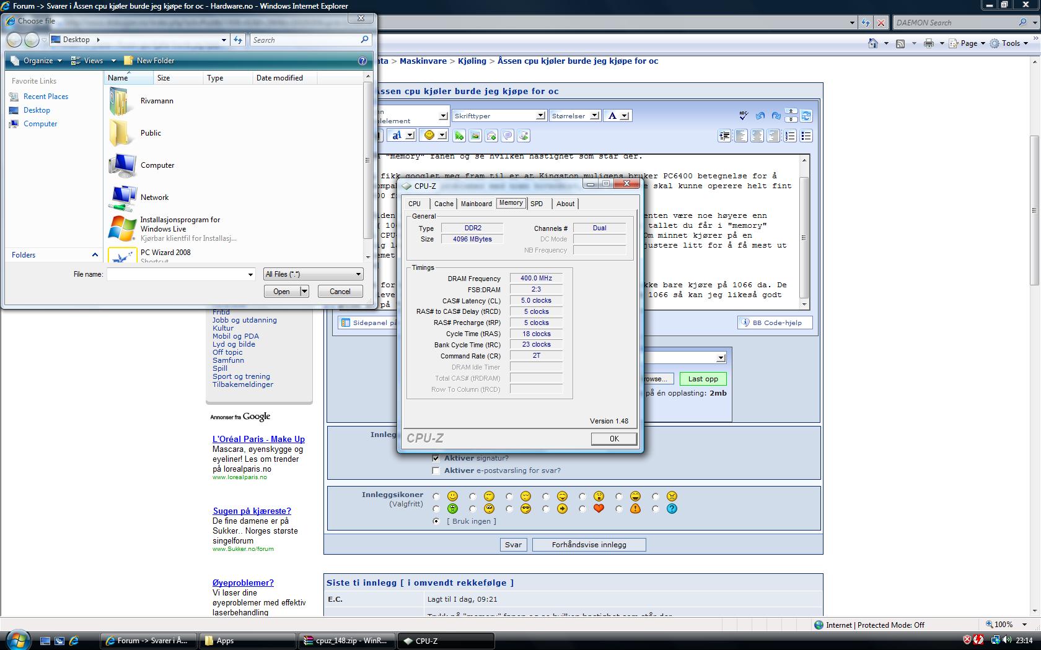Click the indent text icon in editor
This screenshot has width=1041, height=650.
tap(724, 136)
